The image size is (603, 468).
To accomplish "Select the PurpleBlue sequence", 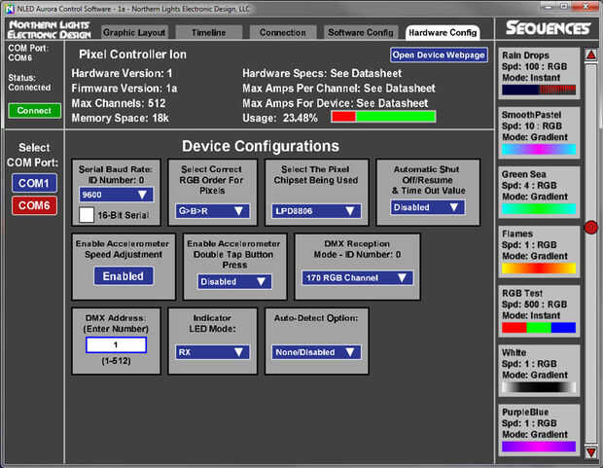I will (x=539, y=430).
